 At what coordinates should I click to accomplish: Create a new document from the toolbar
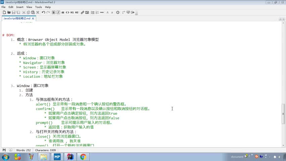tap(4, 12)
